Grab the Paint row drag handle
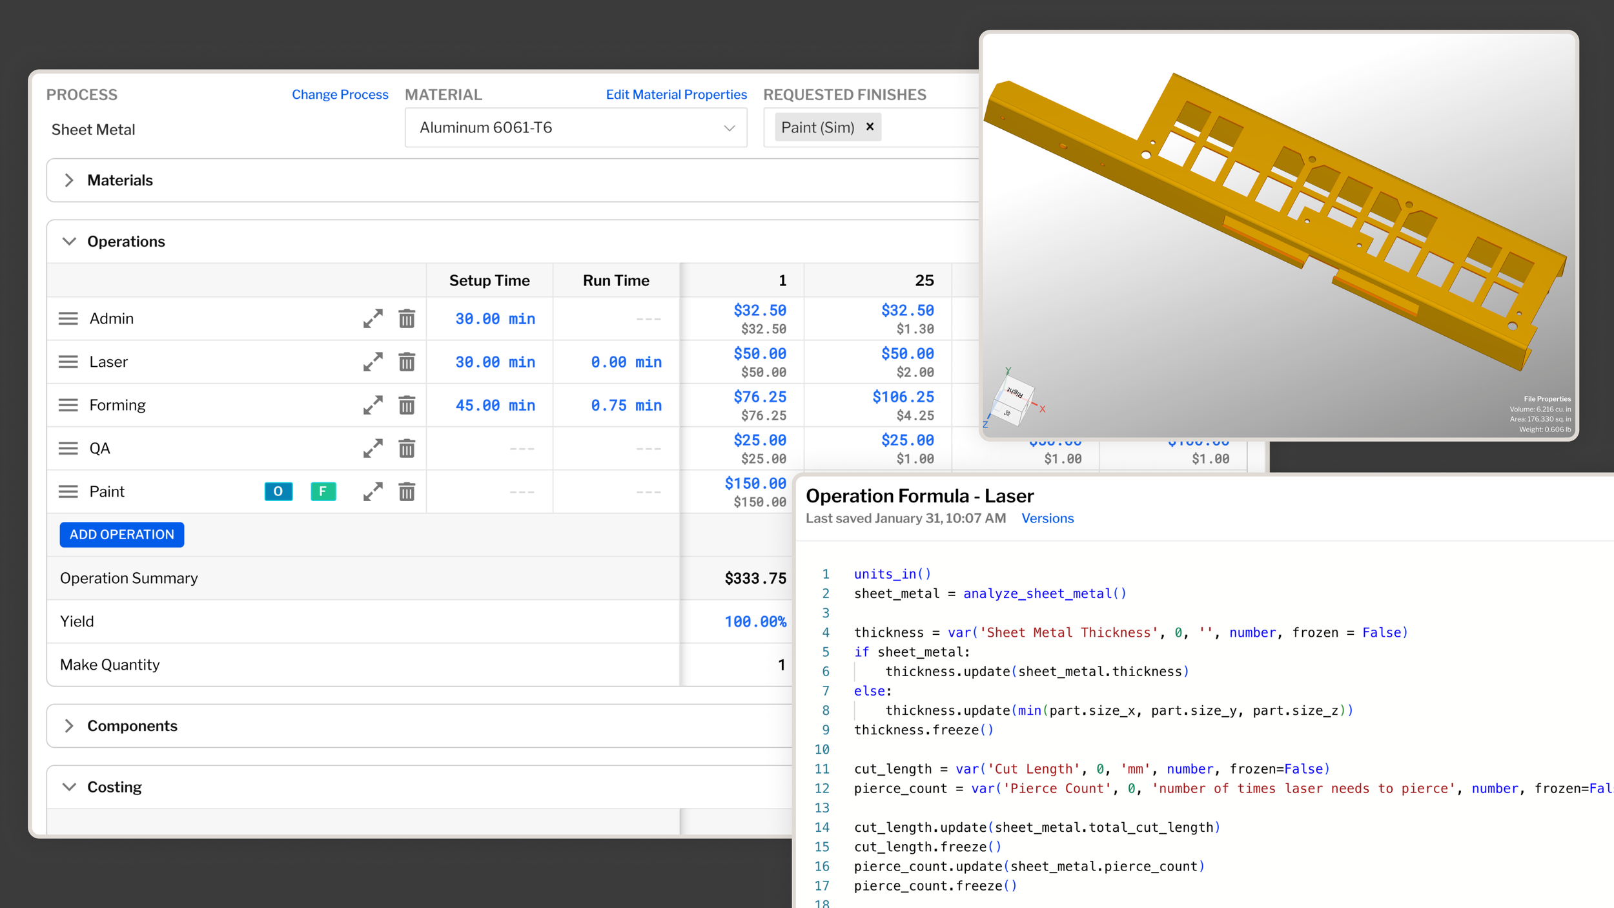Screen dimensions: 1614x908 pos(68,491)
